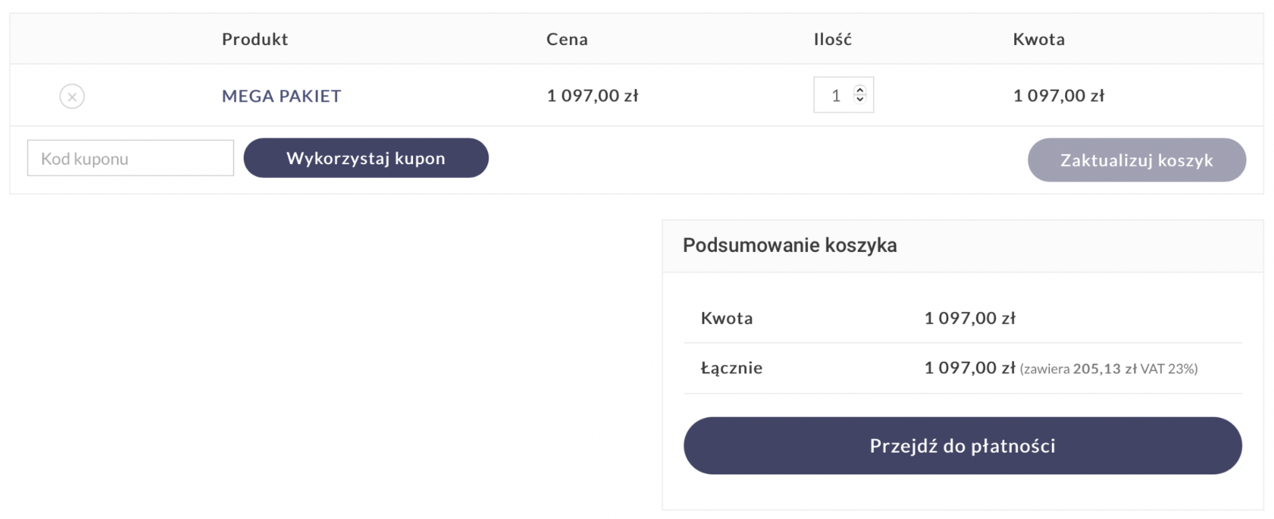Click the unit price 1 097,00 zł under Cena
This screenshot has height=519, width=1274.
coord(592,96)
